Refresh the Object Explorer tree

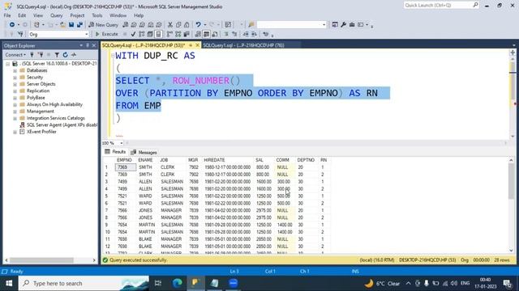tap(65, 55)
